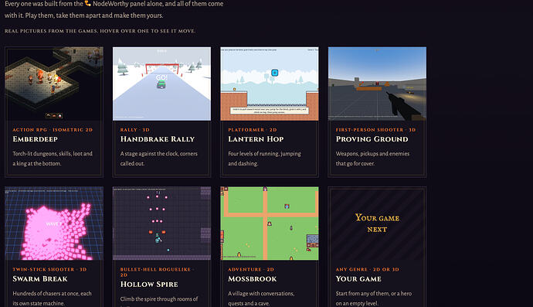Viewport: 533px width, 307px height.
Task: Click the Lantern Hop platformer screenshot
Action: tap(270, 84)
